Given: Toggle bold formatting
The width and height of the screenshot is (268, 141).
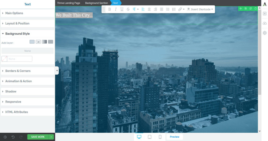Looking at the screenshot, I should 110,9.
